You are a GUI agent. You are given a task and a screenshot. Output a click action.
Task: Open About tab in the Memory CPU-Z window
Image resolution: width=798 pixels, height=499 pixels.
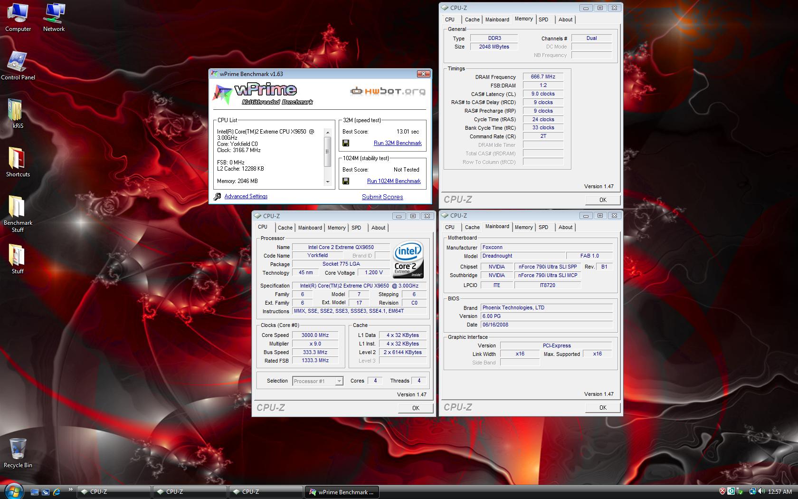click(x=565, y=19)
